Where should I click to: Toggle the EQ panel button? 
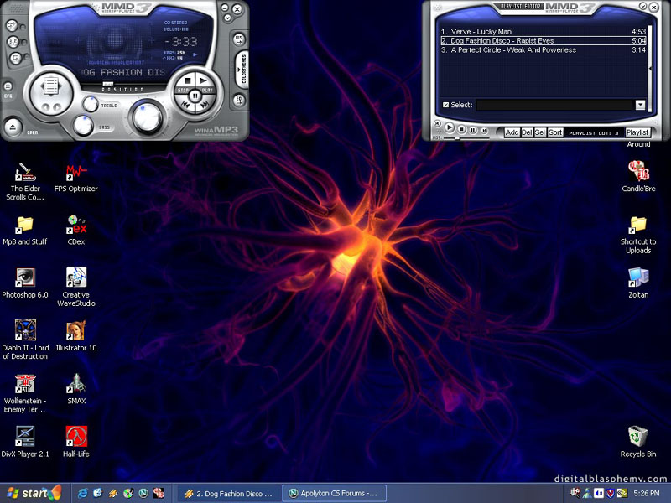point(239,101)
